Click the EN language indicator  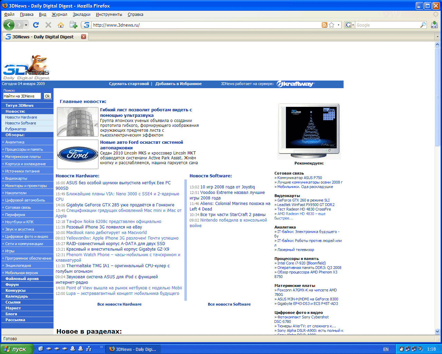click(x=386, y=349)
